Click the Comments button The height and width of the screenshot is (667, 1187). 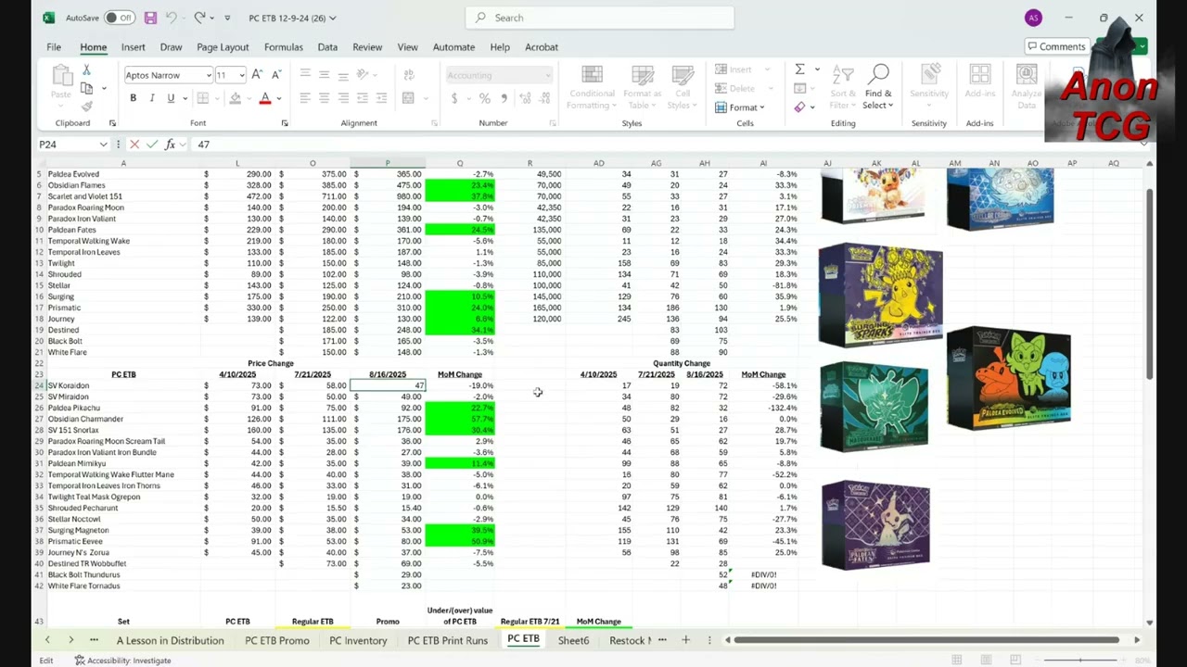[x=1055, y=46]
